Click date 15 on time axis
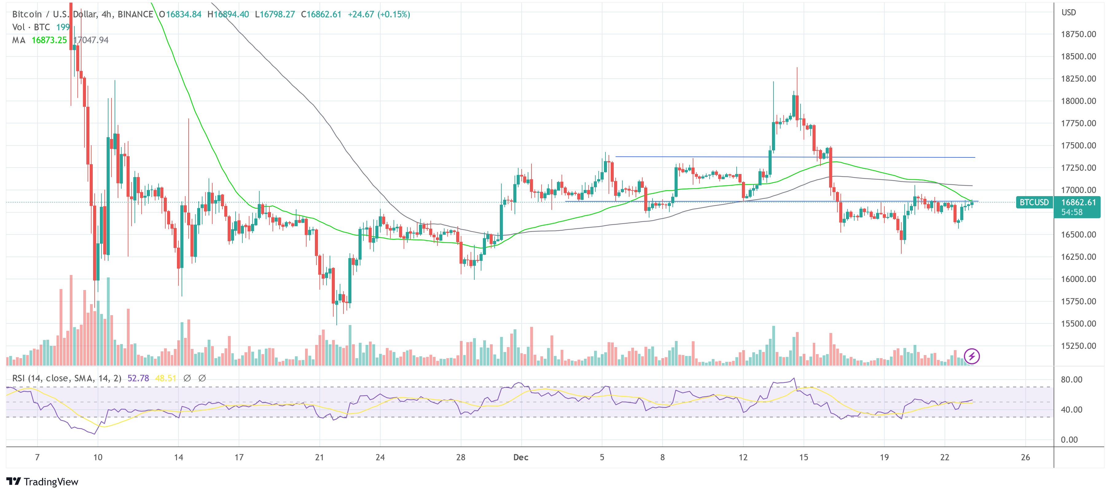This screenshot has height=495, width=1112. [x=803, y=458]
